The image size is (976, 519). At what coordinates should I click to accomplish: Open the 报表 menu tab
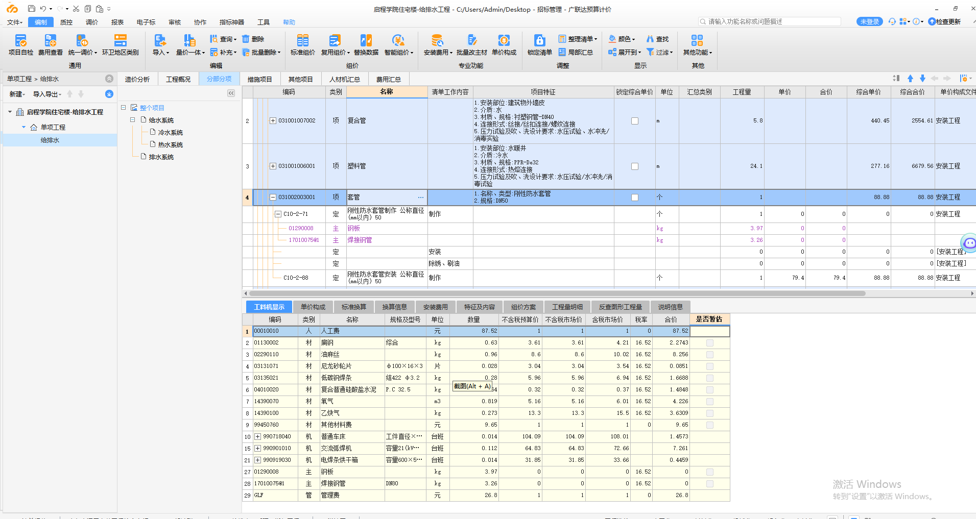coord(117,22)
